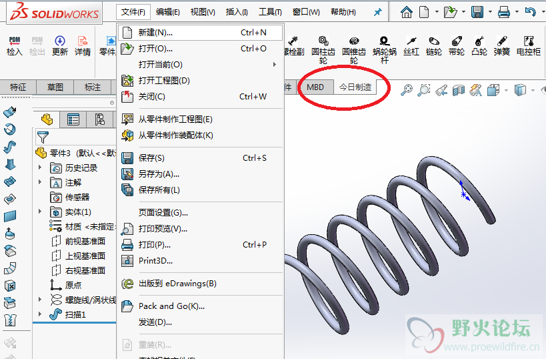Open the 弹簧 spring tool
The width and height of the screenshot is (546, 359).
[502, 46]
